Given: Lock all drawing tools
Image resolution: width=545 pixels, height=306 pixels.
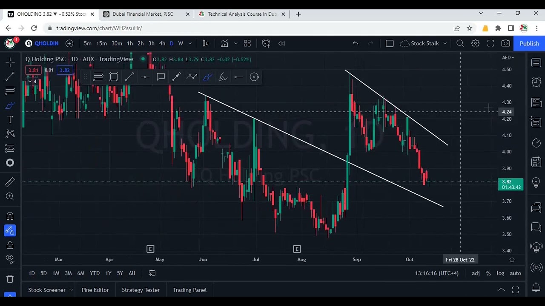Looking at the screenshot, I should pos(10,245).
